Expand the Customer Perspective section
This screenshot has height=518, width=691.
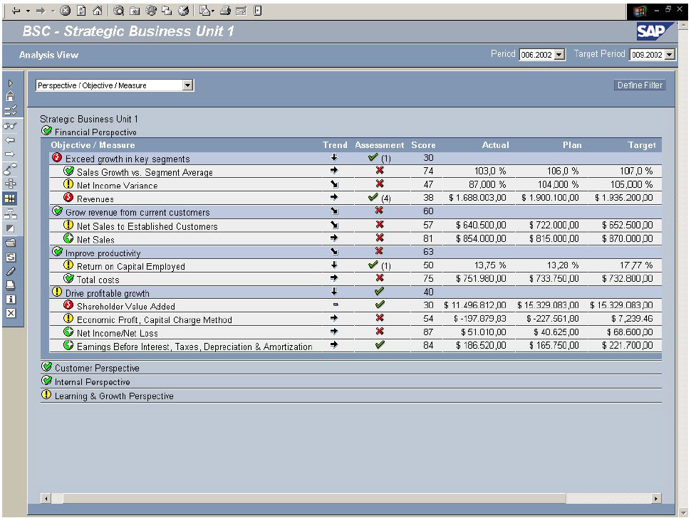tap(97, 368)
